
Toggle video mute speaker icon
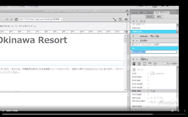172,111
